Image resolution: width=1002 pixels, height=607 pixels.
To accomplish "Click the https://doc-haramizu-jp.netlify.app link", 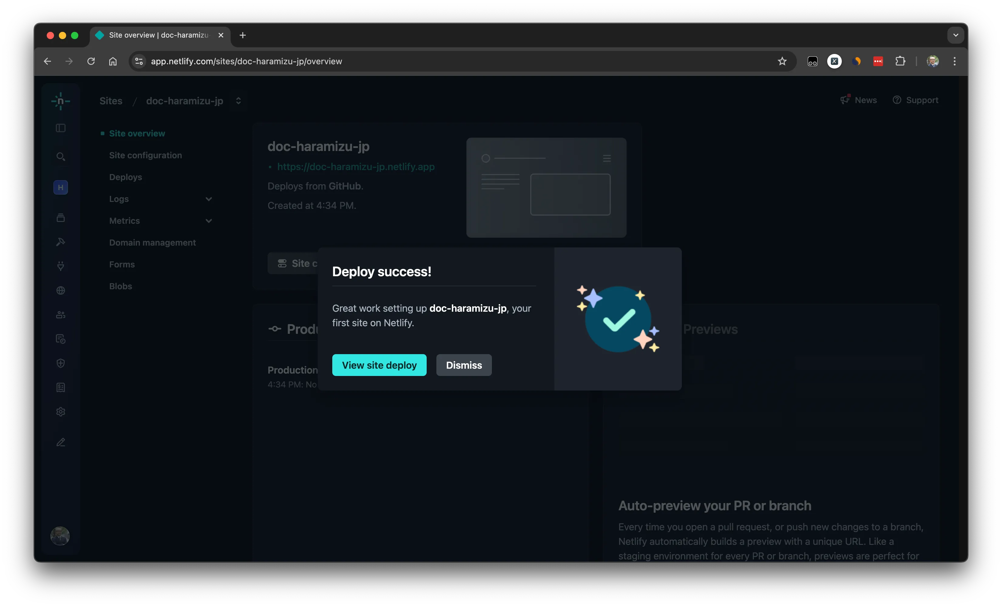I will pyautogui.click(x=356, y=166).
